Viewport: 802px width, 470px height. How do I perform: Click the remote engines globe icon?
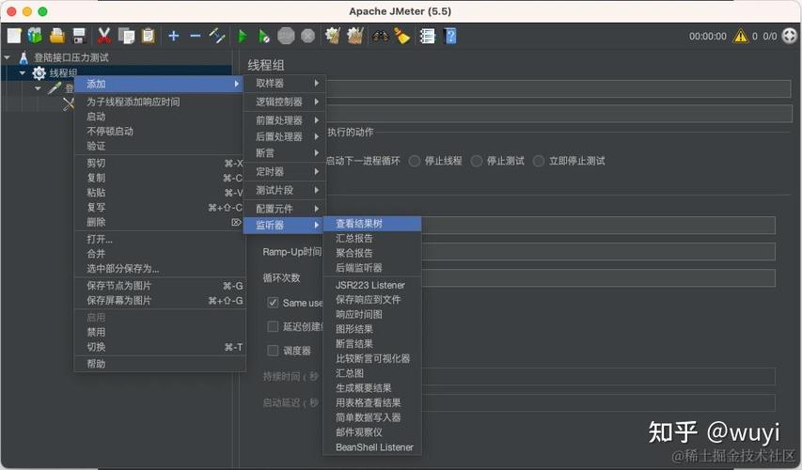click(789, 36)
